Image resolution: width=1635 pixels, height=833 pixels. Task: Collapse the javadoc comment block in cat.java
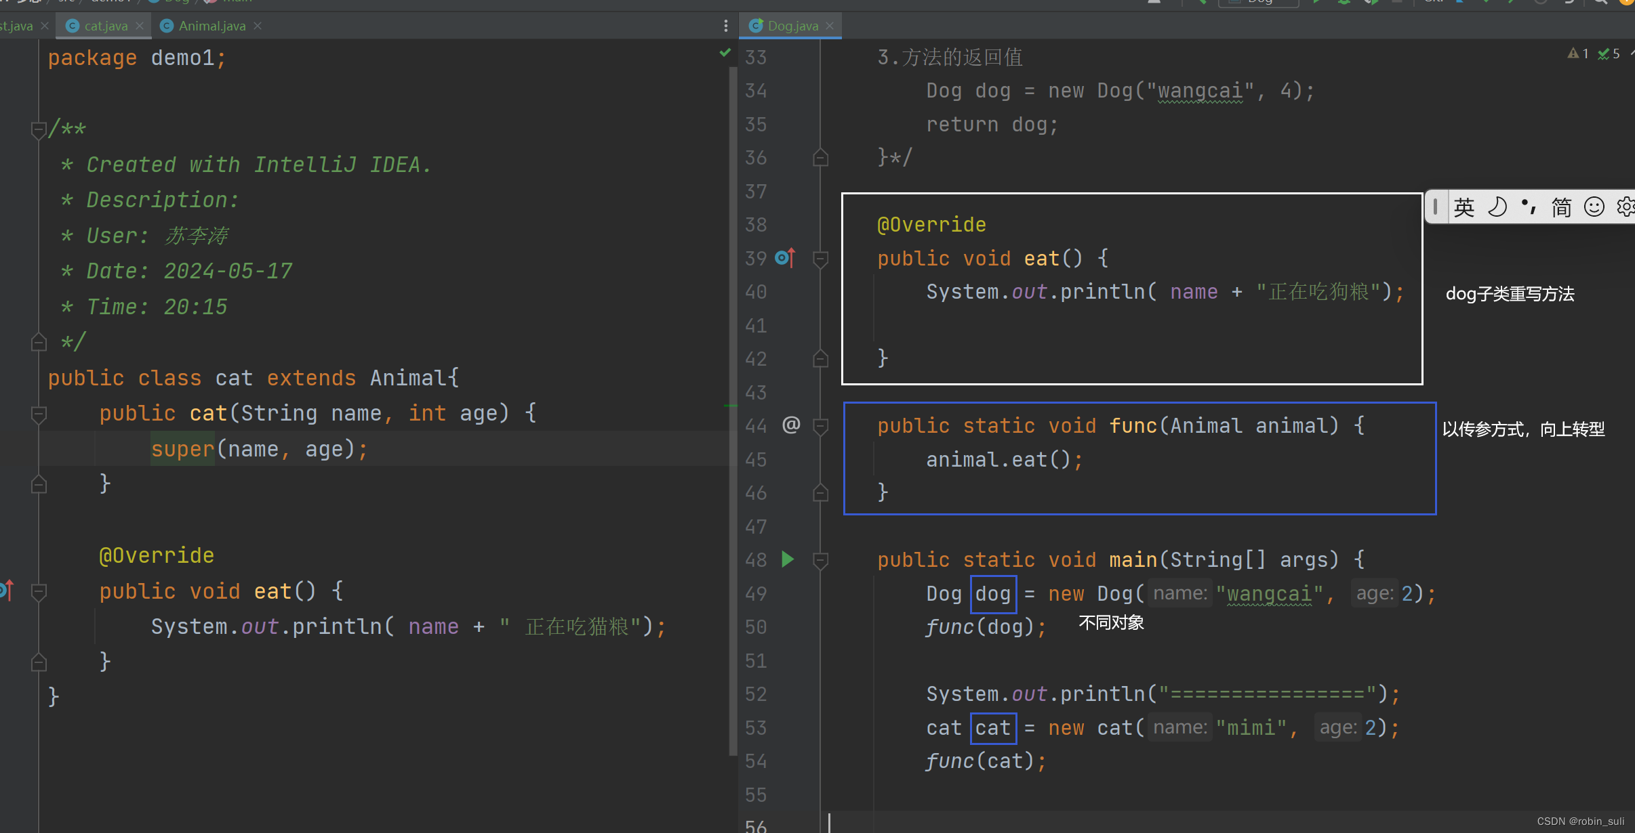click(39, 129)
